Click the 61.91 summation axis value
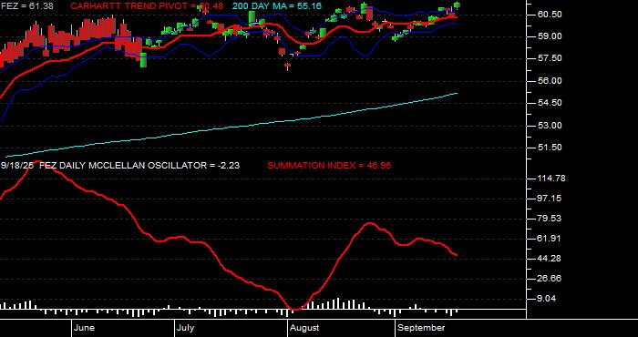This screenshot has height=337, width=638. 551,239
